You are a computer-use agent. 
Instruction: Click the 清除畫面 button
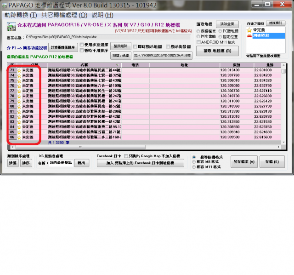coord(227,24)
